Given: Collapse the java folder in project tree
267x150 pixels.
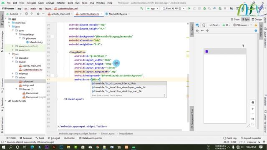Looking at the screenshot, I should coord(9,27).
